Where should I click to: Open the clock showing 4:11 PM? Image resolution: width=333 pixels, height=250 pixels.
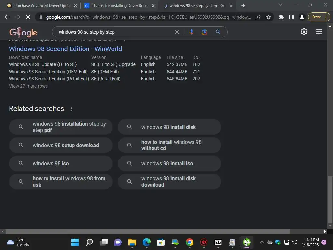point(310,242)
